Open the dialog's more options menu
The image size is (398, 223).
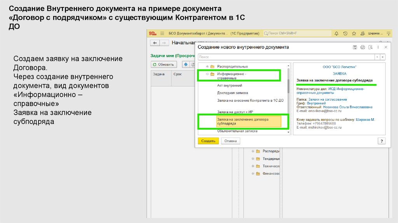tap(378, 47)
